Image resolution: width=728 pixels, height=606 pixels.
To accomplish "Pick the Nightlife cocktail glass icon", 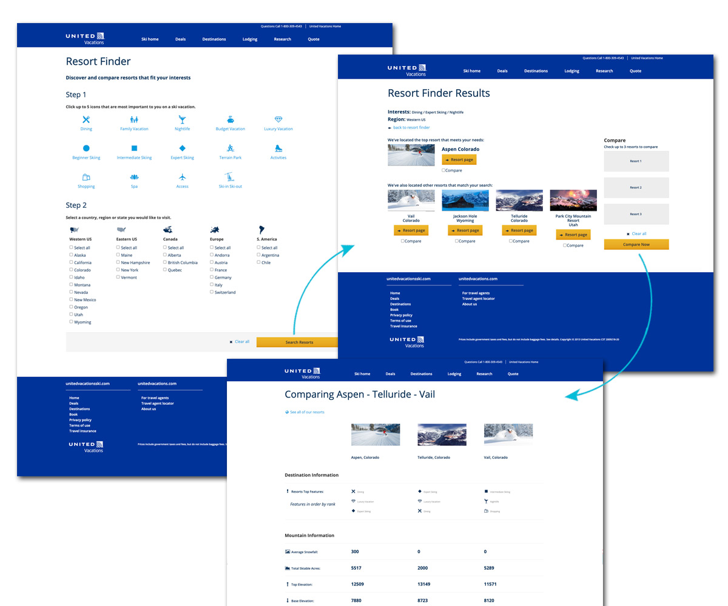I will [182, 119].
